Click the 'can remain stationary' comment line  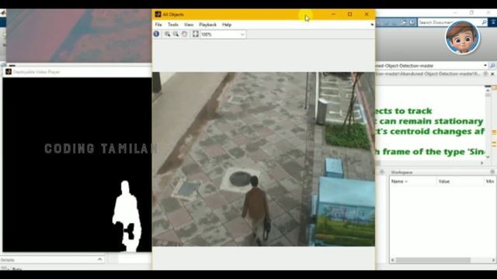click(x=429, y=121)
